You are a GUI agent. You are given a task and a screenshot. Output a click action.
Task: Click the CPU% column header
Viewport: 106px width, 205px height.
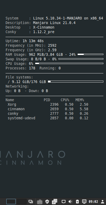65,100
